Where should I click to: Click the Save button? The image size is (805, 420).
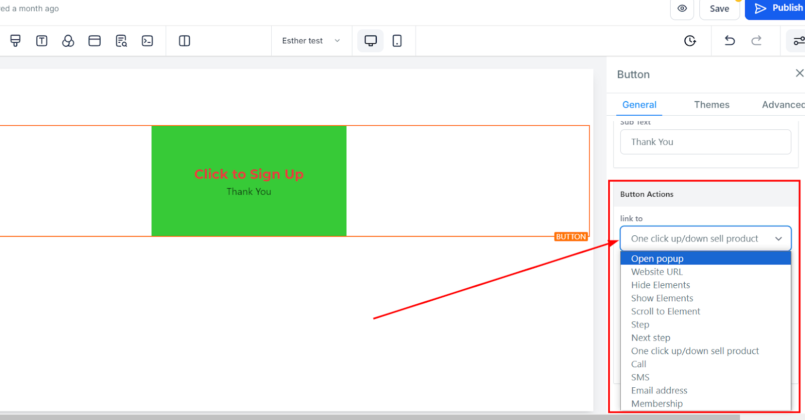(719, 9)
